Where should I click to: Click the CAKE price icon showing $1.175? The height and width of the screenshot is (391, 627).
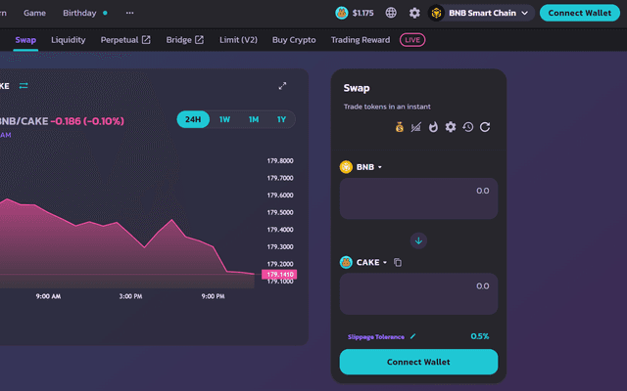tap(342, 13)
